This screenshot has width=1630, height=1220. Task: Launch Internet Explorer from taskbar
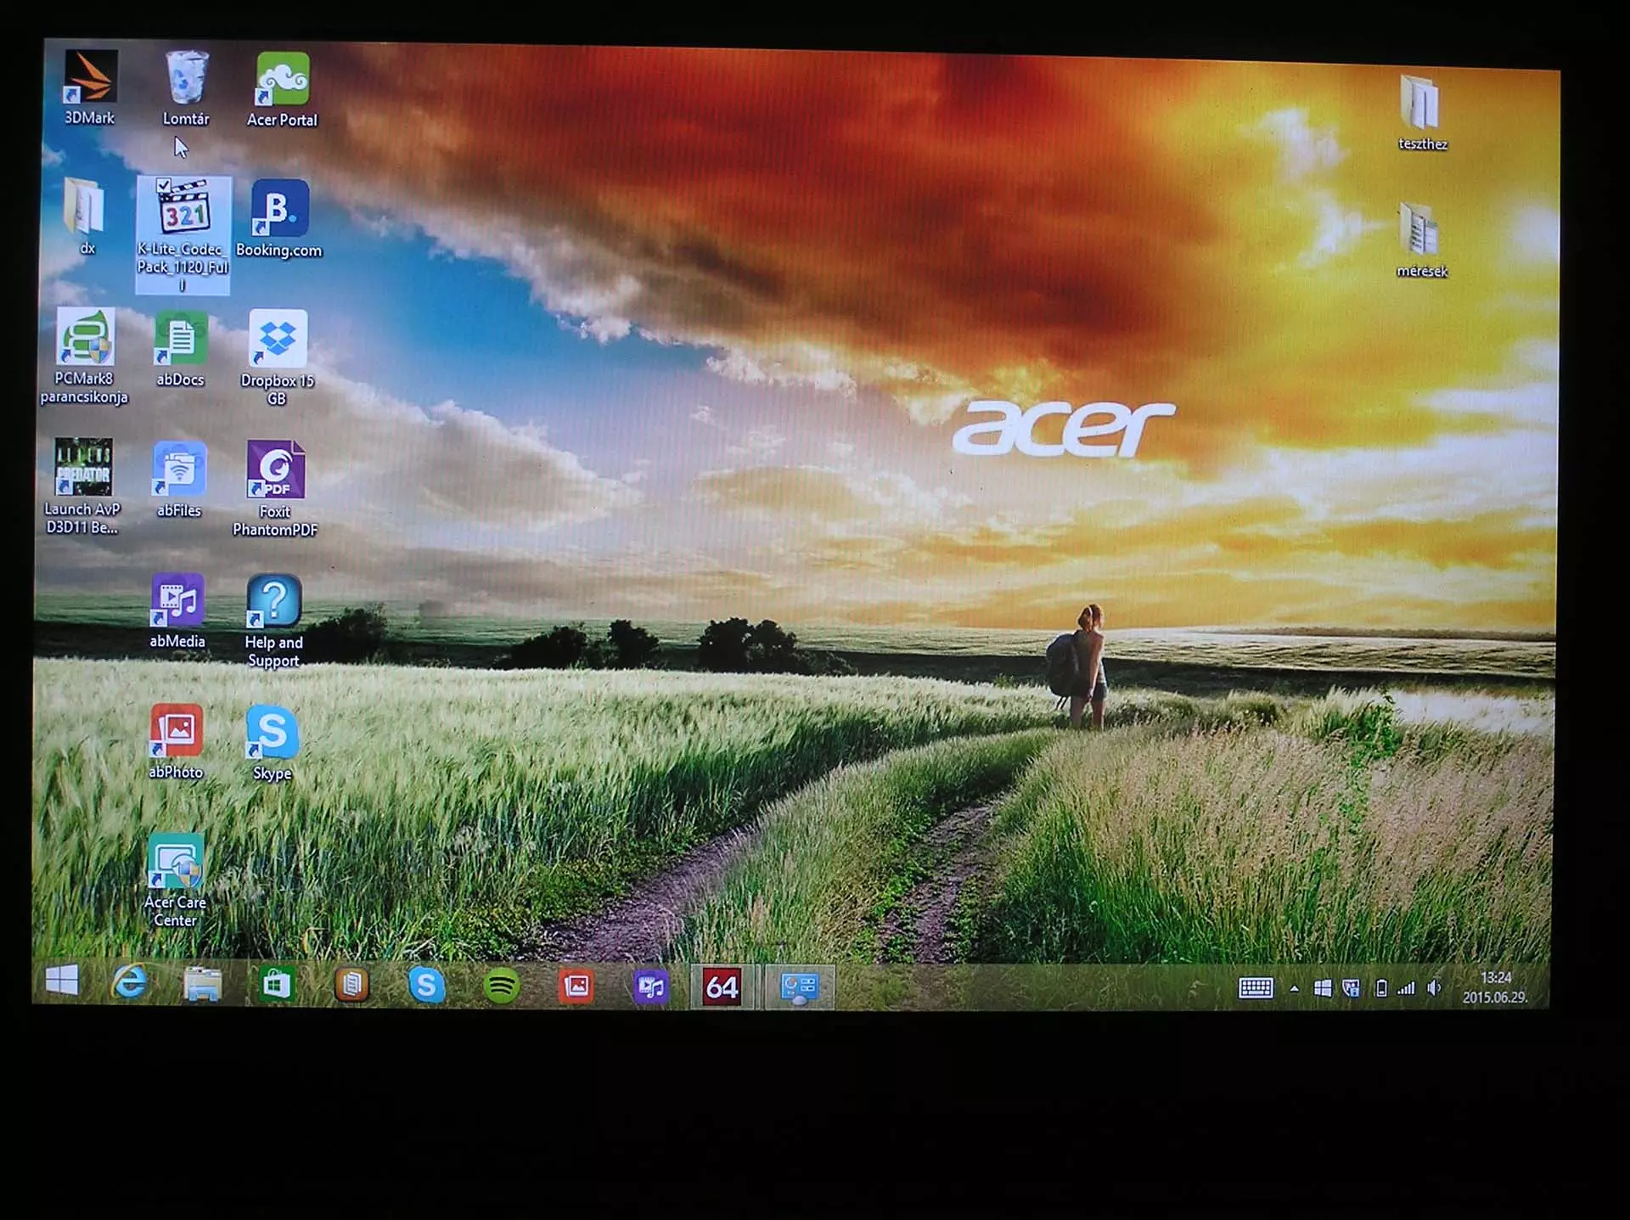[130, 983]
